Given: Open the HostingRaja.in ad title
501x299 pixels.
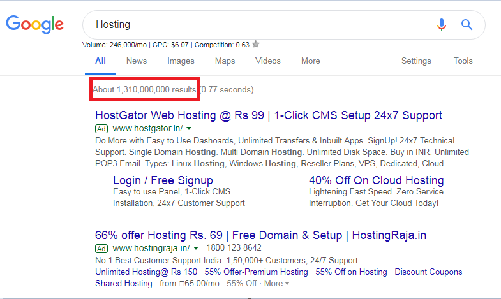Looking at the screenshot, I should [260, 235].
